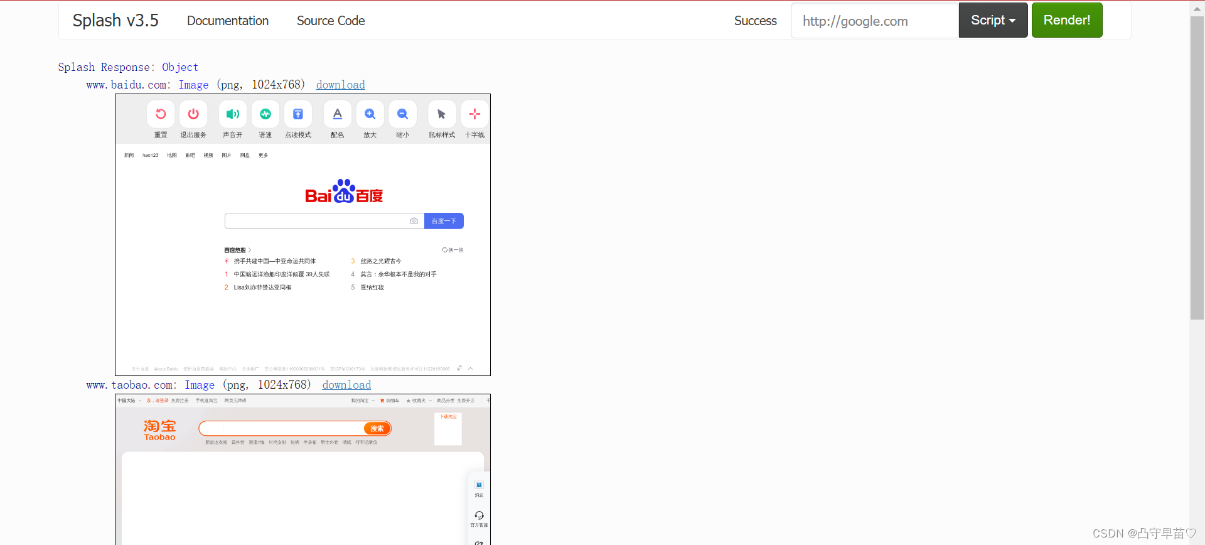This screenshot has height=545, width=1205.
Task: Click the 网页无障碍 link on Taobao
Action: pyautogui.click(x=235, y=401)
